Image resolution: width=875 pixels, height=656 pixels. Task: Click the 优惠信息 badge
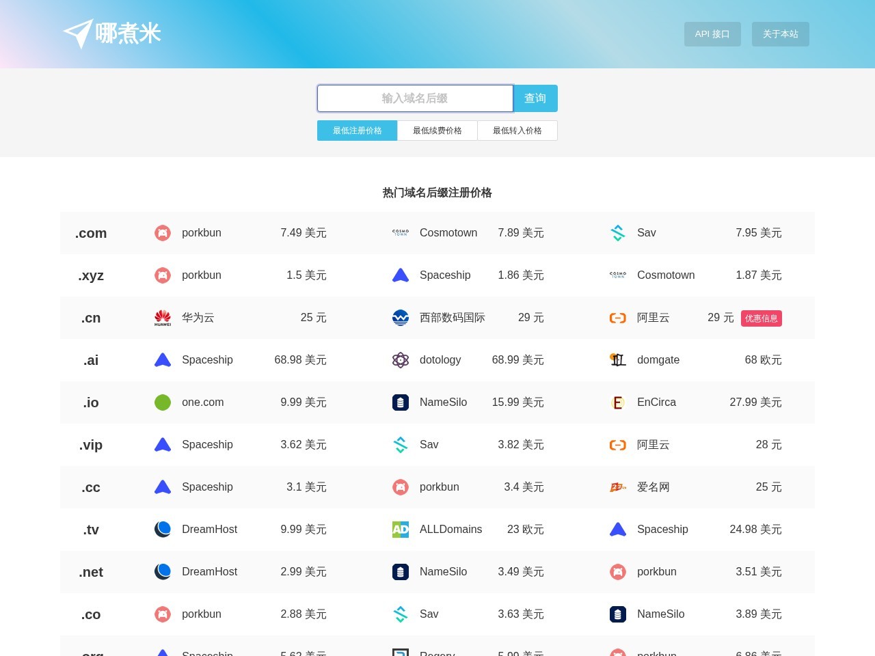[762, 318]
